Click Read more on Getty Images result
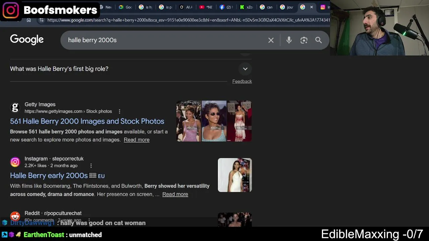The width and height of the screenshot is (429, 241). [136, 140]
